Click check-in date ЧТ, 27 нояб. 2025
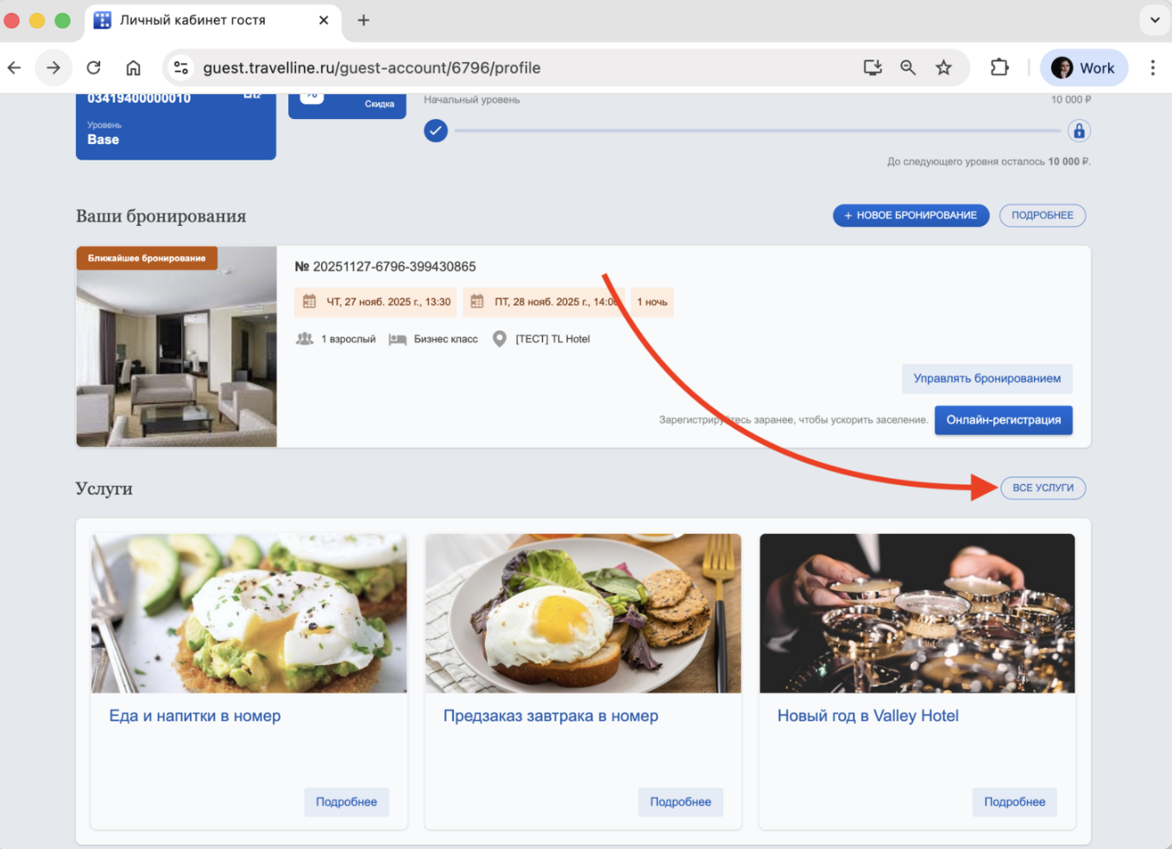The width and height of the screenshot is (1172, 849). (x=388, y=302)
